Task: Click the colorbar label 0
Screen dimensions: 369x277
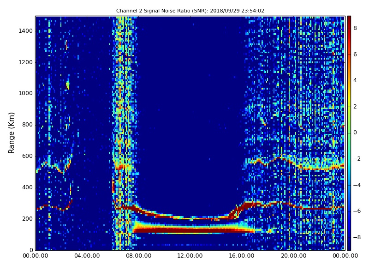Action: point(355,132)
